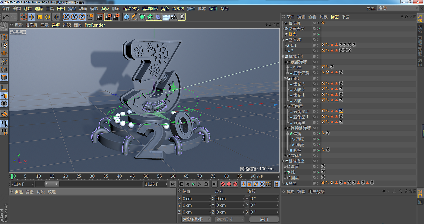The image size is (424, 224).
Task: Lock the Y axis with its toolbar icon
Action: click(74, 17)
